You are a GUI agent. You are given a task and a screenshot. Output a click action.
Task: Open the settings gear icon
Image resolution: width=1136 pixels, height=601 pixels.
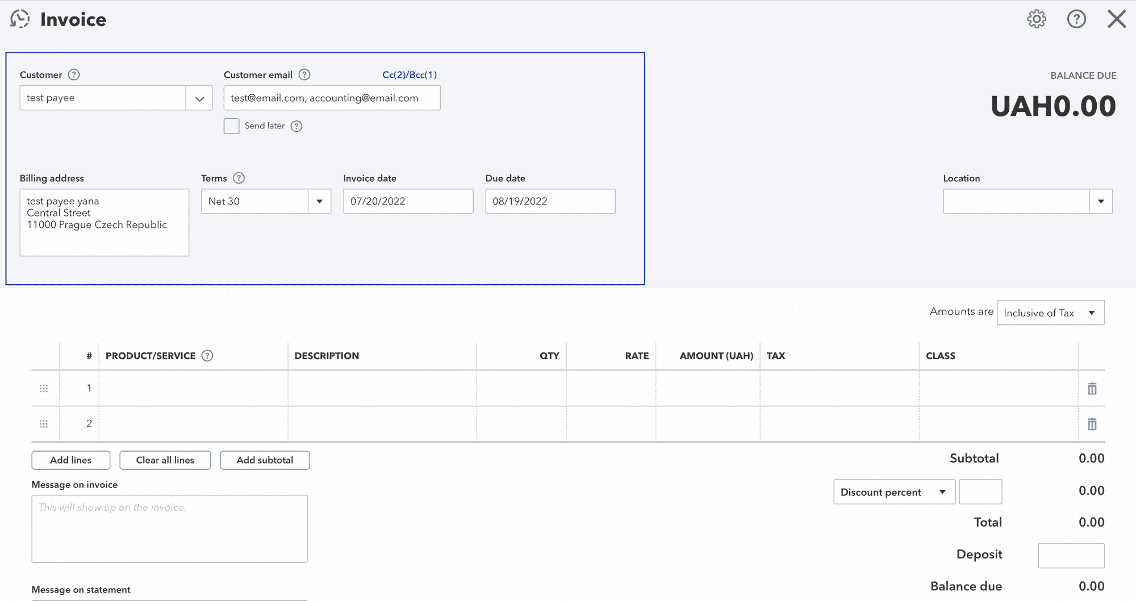(1037, 19)
